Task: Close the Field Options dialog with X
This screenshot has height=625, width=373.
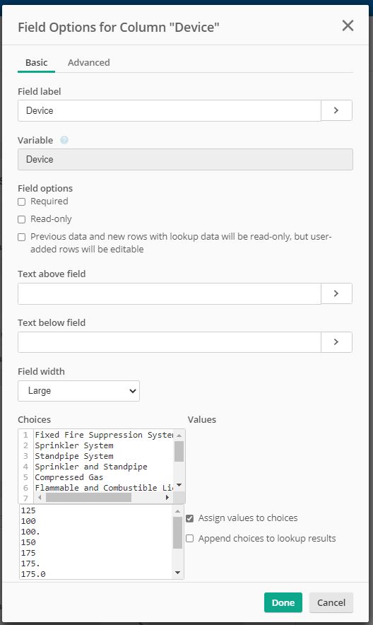Action: [x=348, y=26]
